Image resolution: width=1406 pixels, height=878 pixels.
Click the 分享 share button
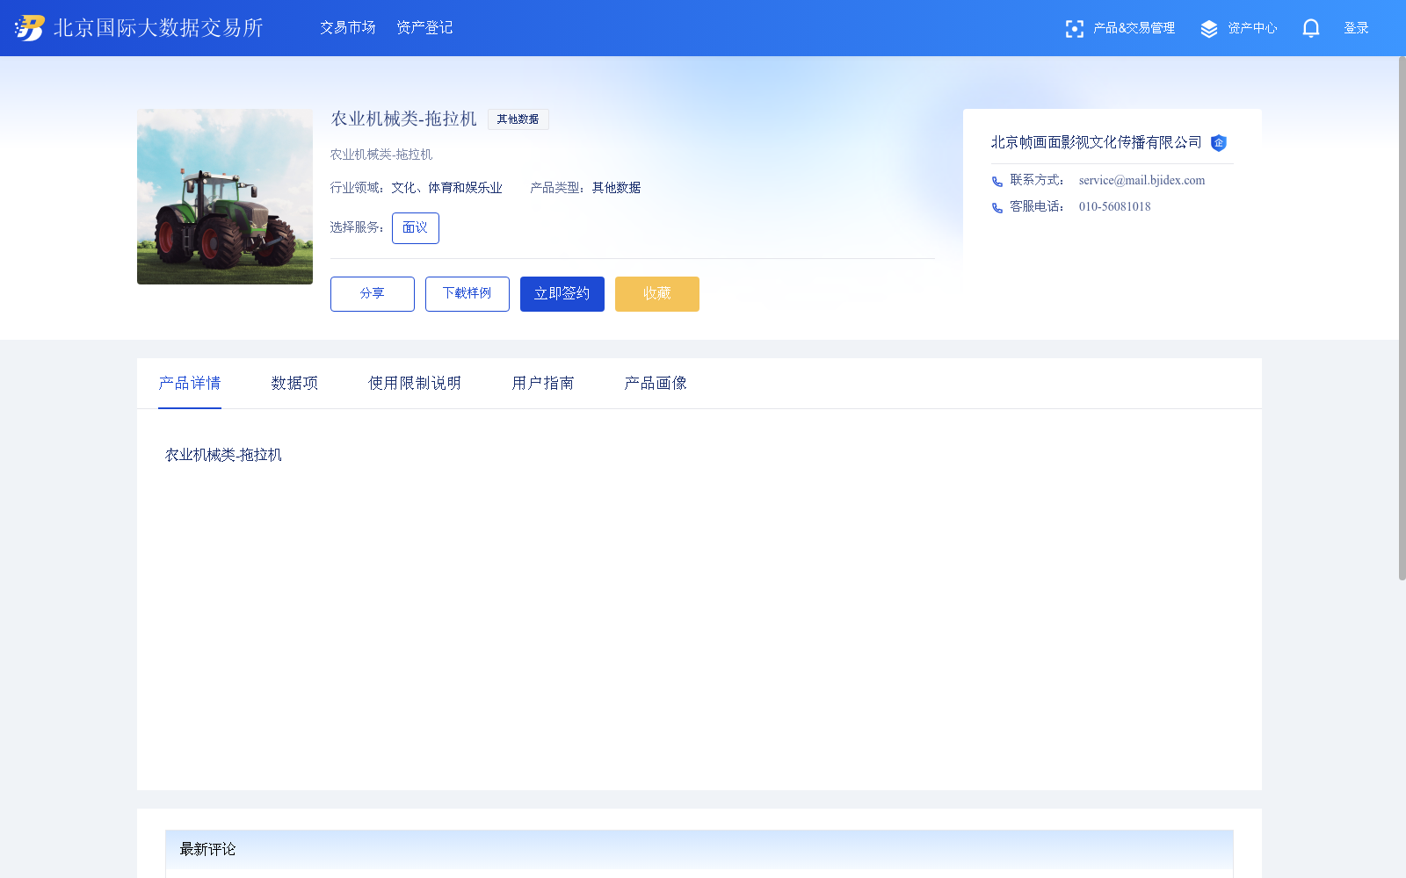point(373,294)
